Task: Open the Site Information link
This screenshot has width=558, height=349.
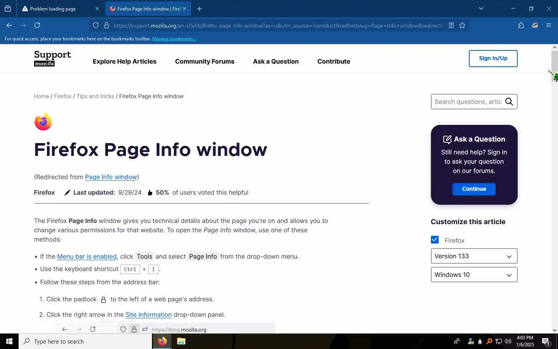Action: point(148,314)
